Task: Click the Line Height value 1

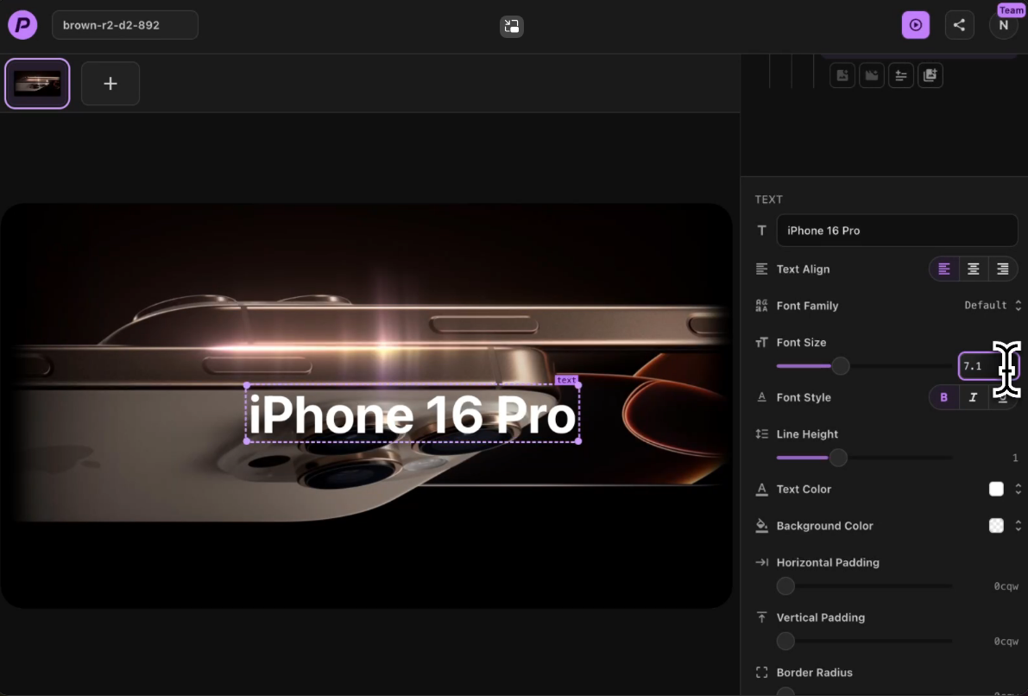Action: coord(1015,458)
